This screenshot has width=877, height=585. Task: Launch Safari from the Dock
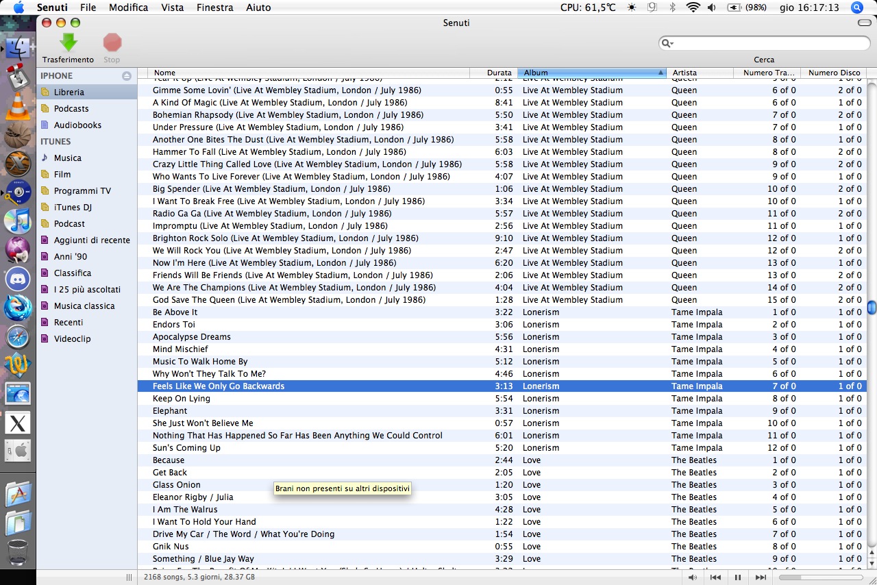[x=18, y=336]
